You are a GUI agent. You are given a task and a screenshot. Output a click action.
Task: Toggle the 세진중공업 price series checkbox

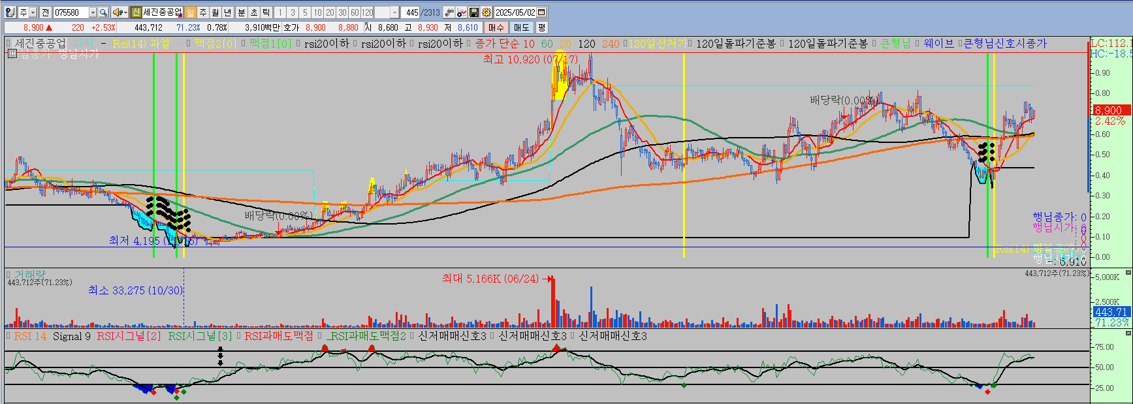click(x=8, y=44)
